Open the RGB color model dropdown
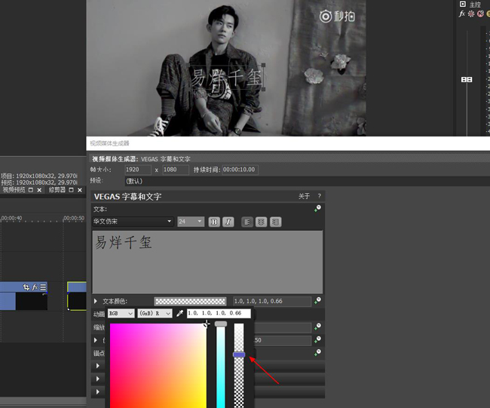 point(121,313)
